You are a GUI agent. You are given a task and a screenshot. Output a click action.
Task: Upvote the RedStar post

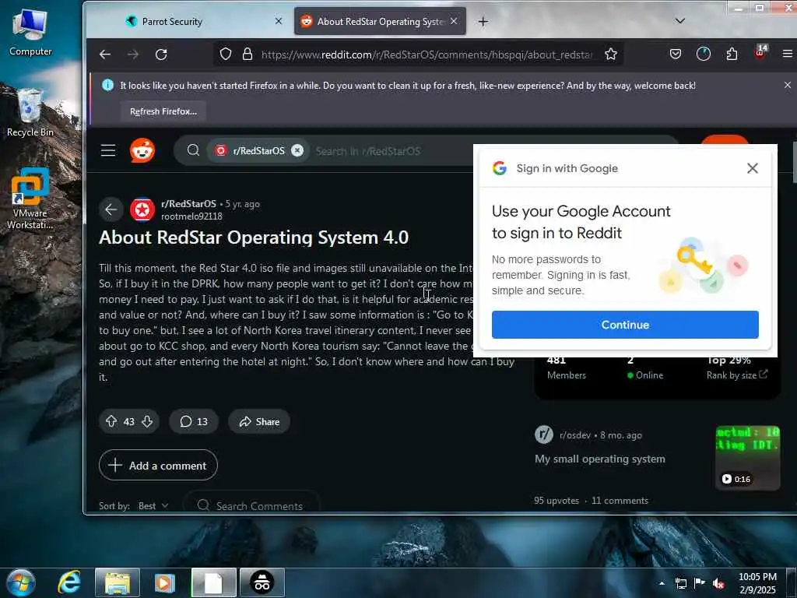click(111, 421)
